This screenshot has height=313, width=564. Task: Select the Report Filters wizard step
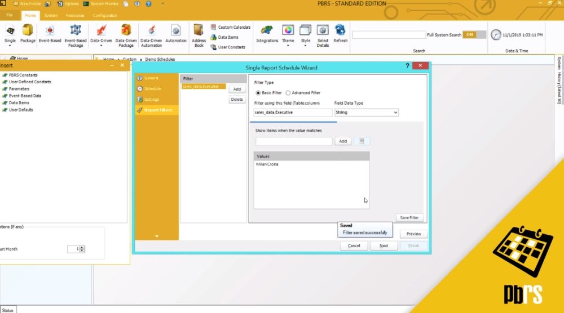[x=157, y=110]
